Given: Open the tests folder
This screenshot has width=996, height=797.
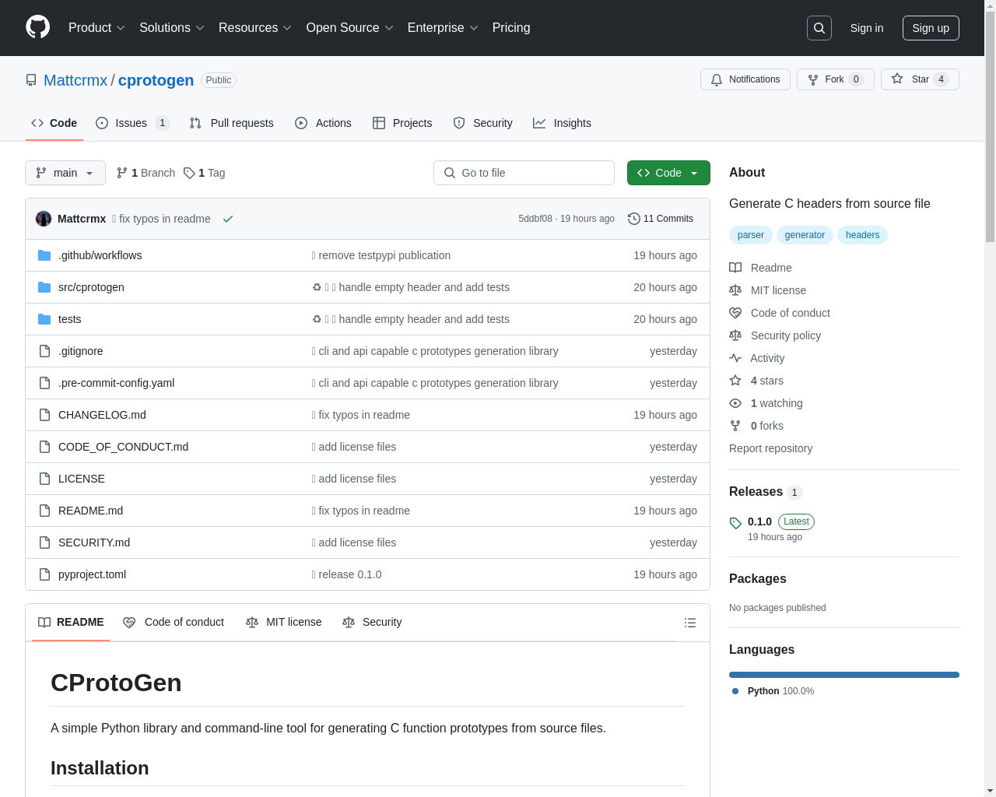Looking at the screenshot, I should point(69,319).
